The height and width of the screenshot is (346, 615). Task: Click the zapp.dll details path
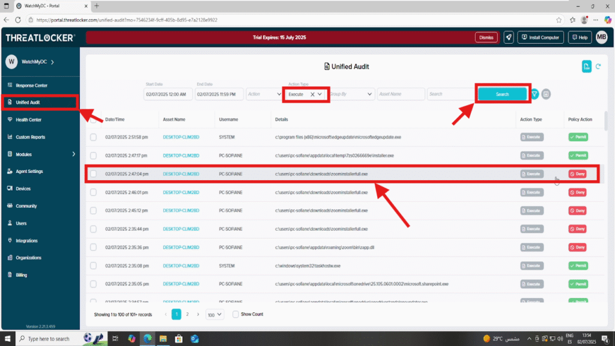[x=325, y=247]
